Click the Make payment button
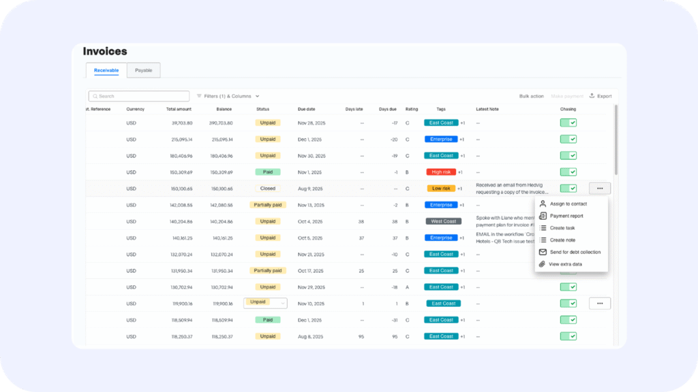 (566, 96)
